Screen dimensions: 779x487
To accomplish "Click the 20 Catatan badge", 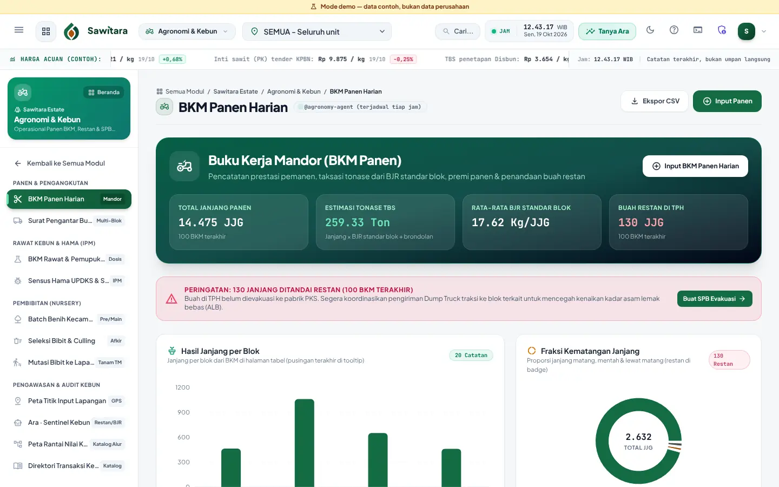I will point(471,356).
